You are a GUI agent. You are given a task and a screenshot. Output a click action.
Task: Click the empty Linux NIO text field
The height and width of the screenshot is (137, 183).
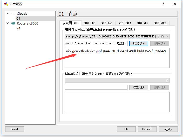[x=96, y=87]
